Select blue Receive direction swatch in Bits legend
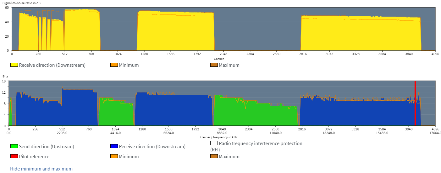441x173 pixels. pyautogui.click(x=114, y=146)
